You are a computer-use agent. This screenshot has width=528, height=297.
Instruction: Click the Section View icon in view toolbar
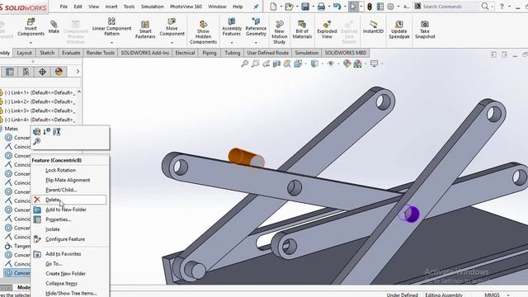[x=276, y=64]
